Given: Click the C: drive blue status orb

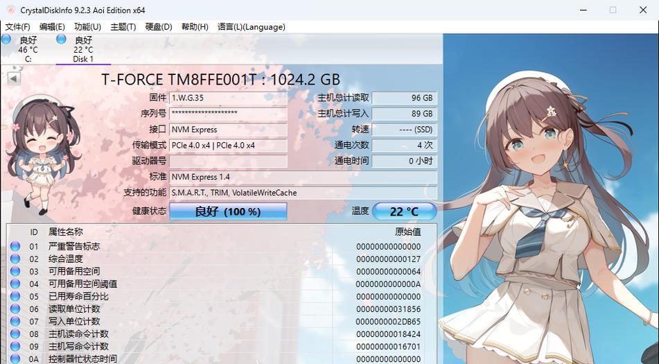Looking at the screenshot, I should click(6, 39).
